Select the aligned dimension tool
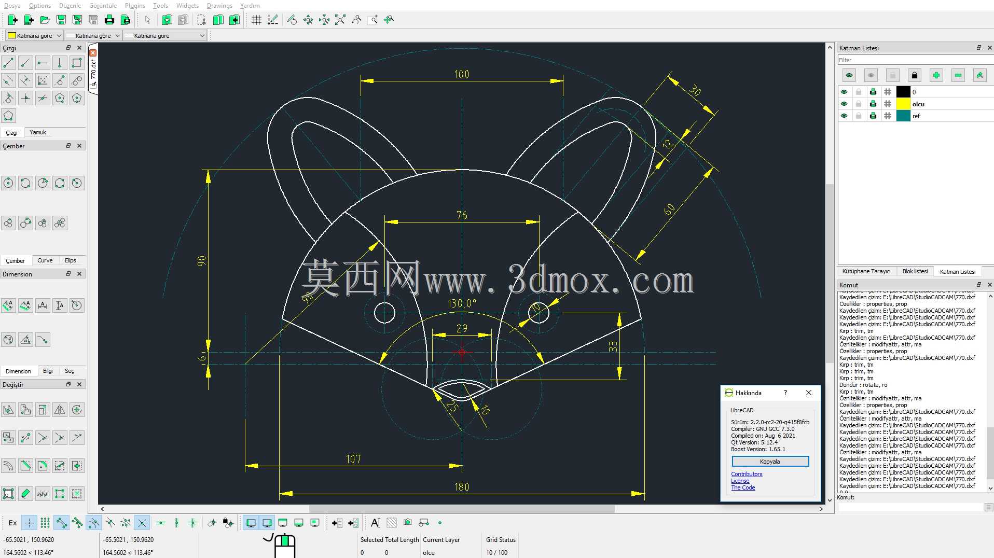994x558 pixels. point(8,305)
